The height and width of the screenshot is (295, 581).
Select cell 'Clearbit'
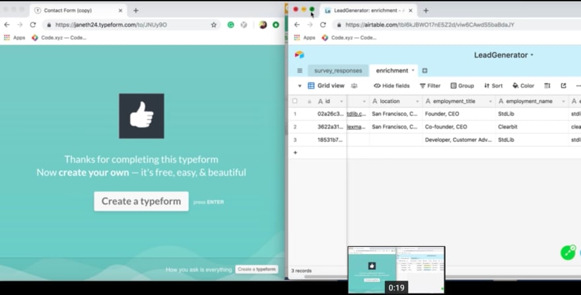pyautogui.click(x=532, y=127)
